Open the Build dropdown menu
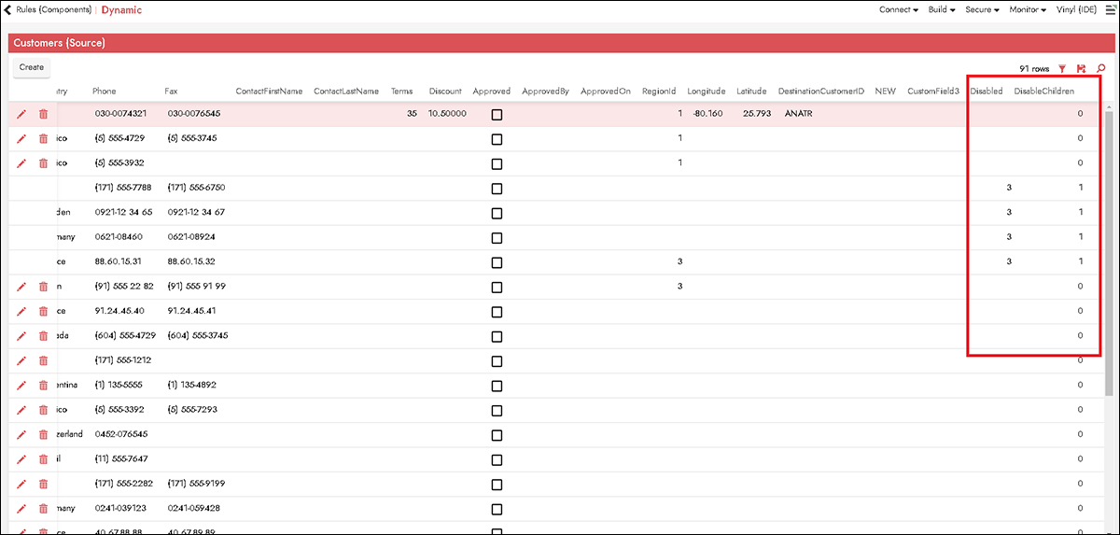Viewport: 1120px width, 535px height. pos(941,10)
